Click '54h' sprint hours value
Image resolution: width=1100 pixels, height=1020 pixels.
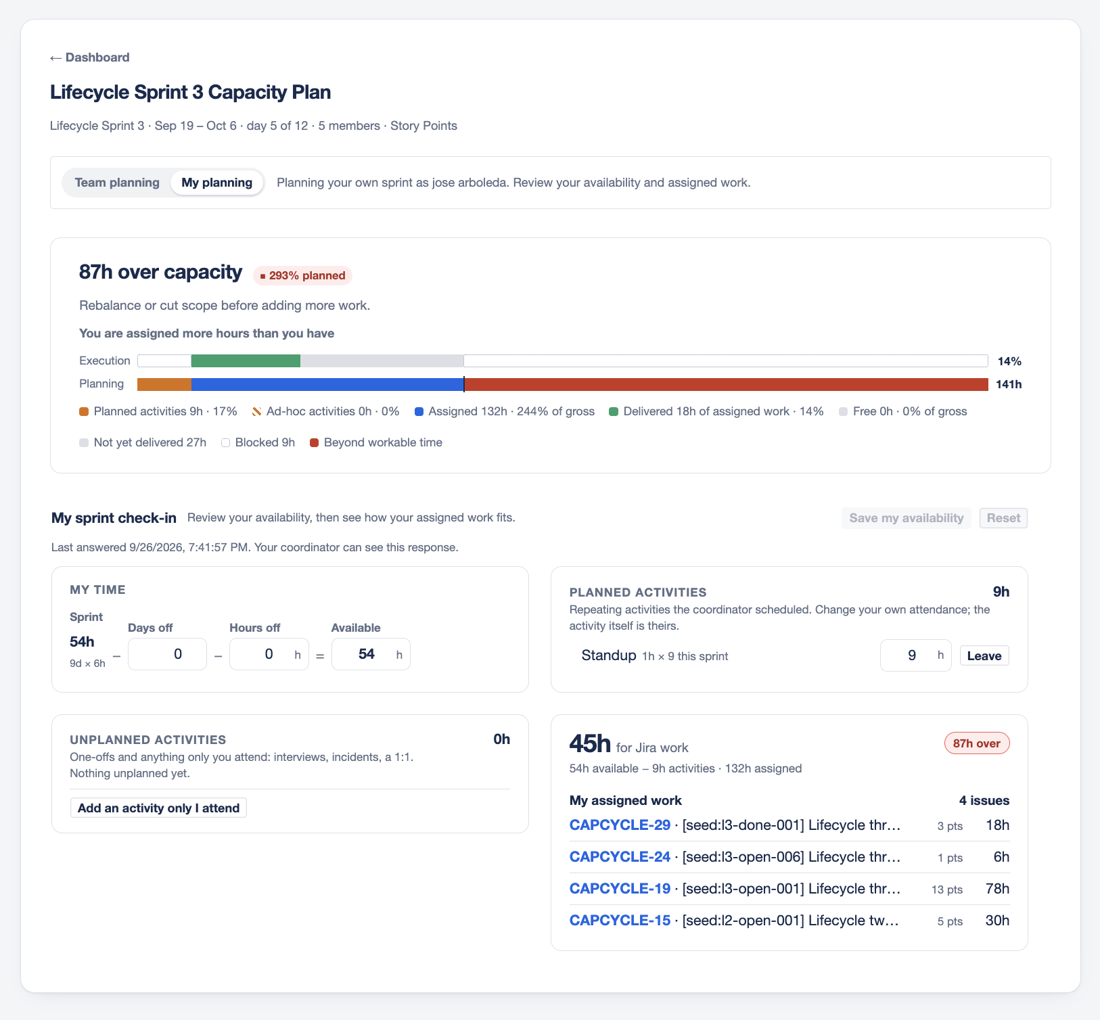82,641
